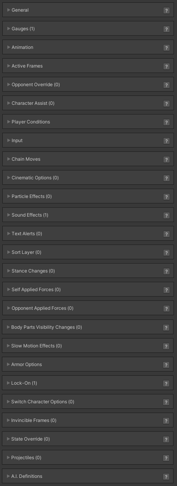Open the Stance Changes (0) section
The height and width of the screenshot is (486, 177).
coord(88,271)
